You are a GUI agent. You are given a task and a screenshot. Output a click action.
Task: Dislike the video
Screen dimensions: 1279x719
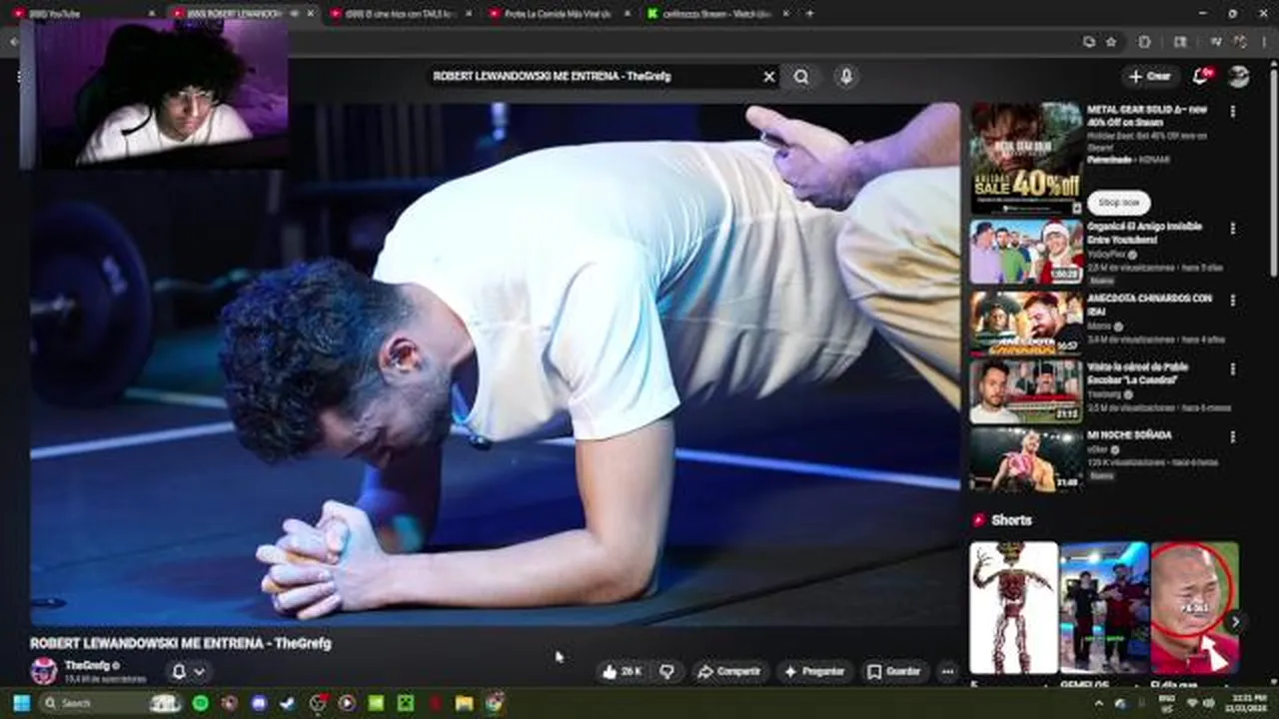pyautogui.click(x=666, y=672)
